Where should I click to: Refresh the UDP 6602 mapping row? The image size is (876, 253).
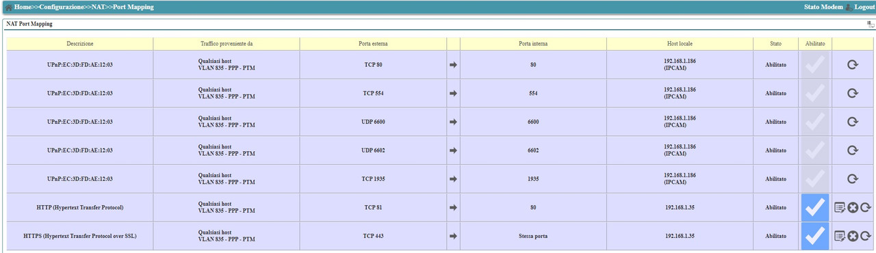point(853,150)
